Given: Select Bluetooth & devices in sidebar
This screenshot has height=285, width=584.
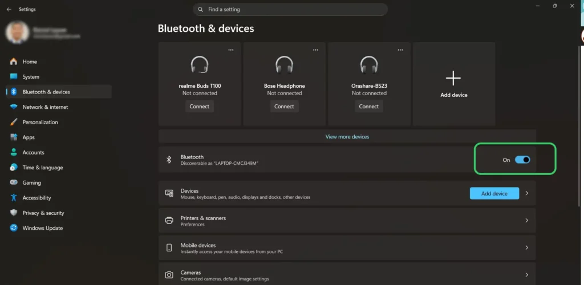Looking at the screenshot, I should coord(59,92).
